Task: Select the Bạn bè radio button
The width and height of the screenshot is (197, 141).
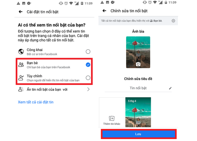Action: tap(88, 65)
